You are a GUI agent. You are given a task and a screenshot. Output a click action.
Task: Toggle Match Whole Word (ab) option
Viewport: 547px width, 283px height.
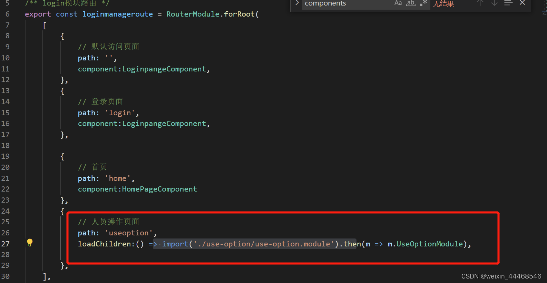(411, 3)
